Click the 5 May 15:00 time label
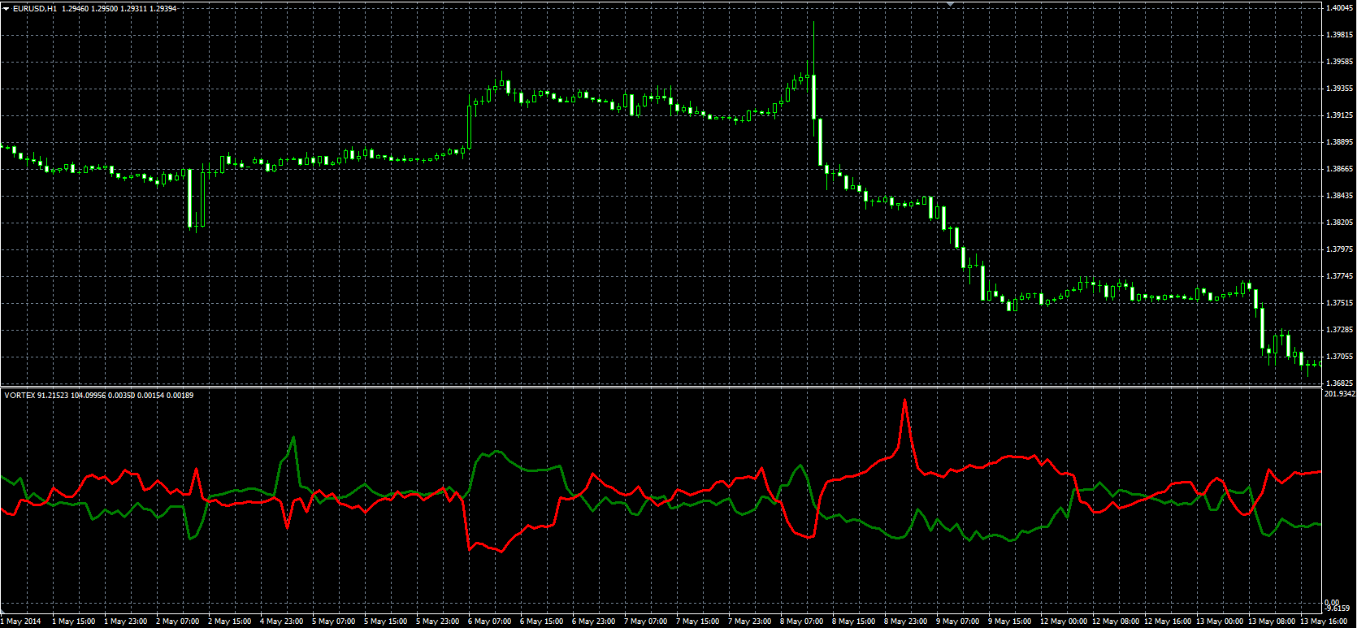Image resolution: width=1357 pixels, height=628 pixels. point(386,622)
